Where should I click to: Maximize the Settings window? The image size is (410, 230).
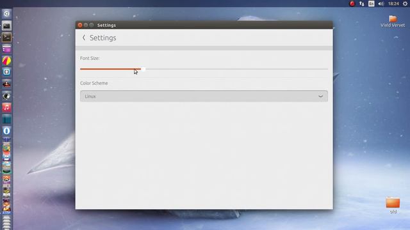[x=92, y=25]
